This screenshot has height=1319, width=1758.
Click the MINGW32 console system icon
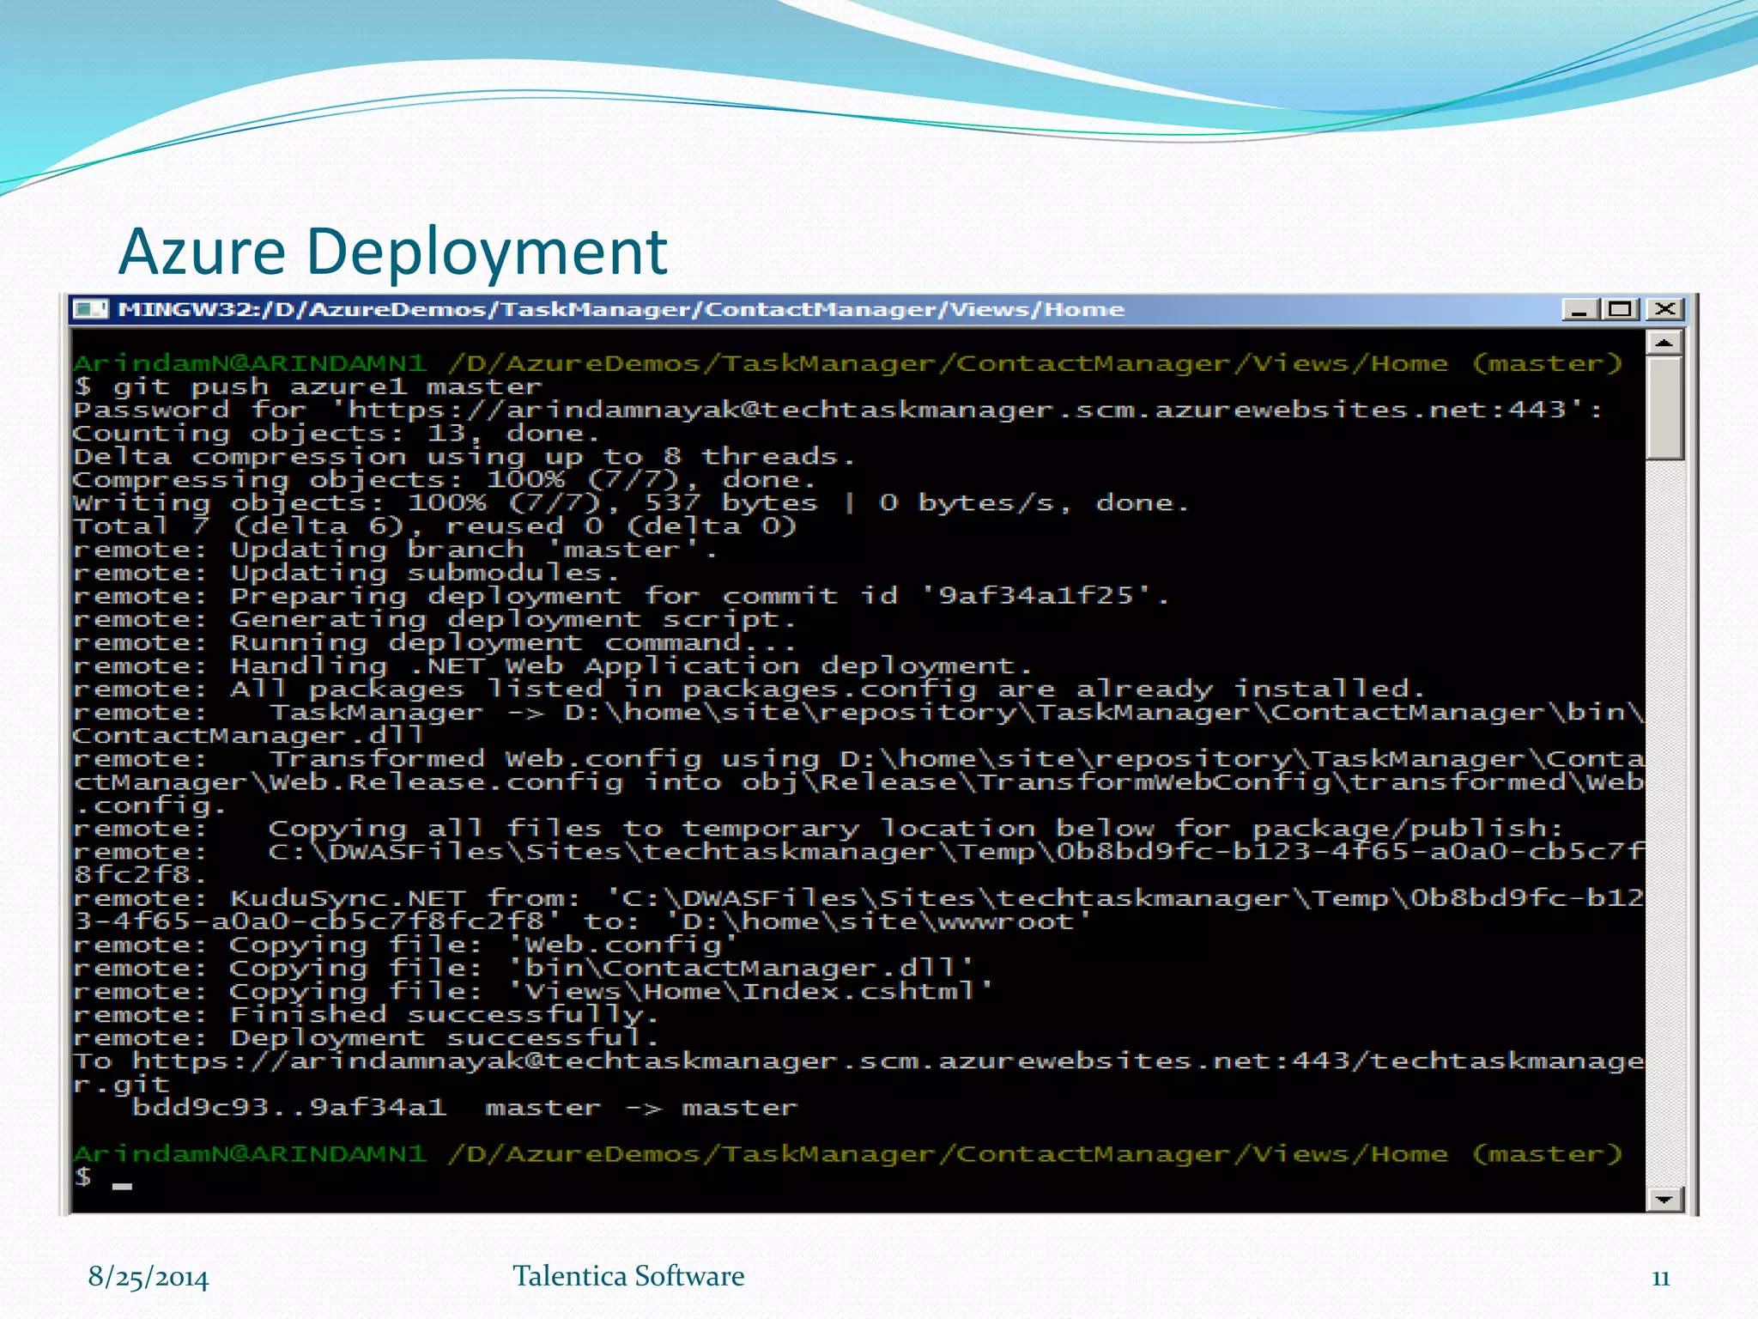pyautogui.click(x=90, y=309)
